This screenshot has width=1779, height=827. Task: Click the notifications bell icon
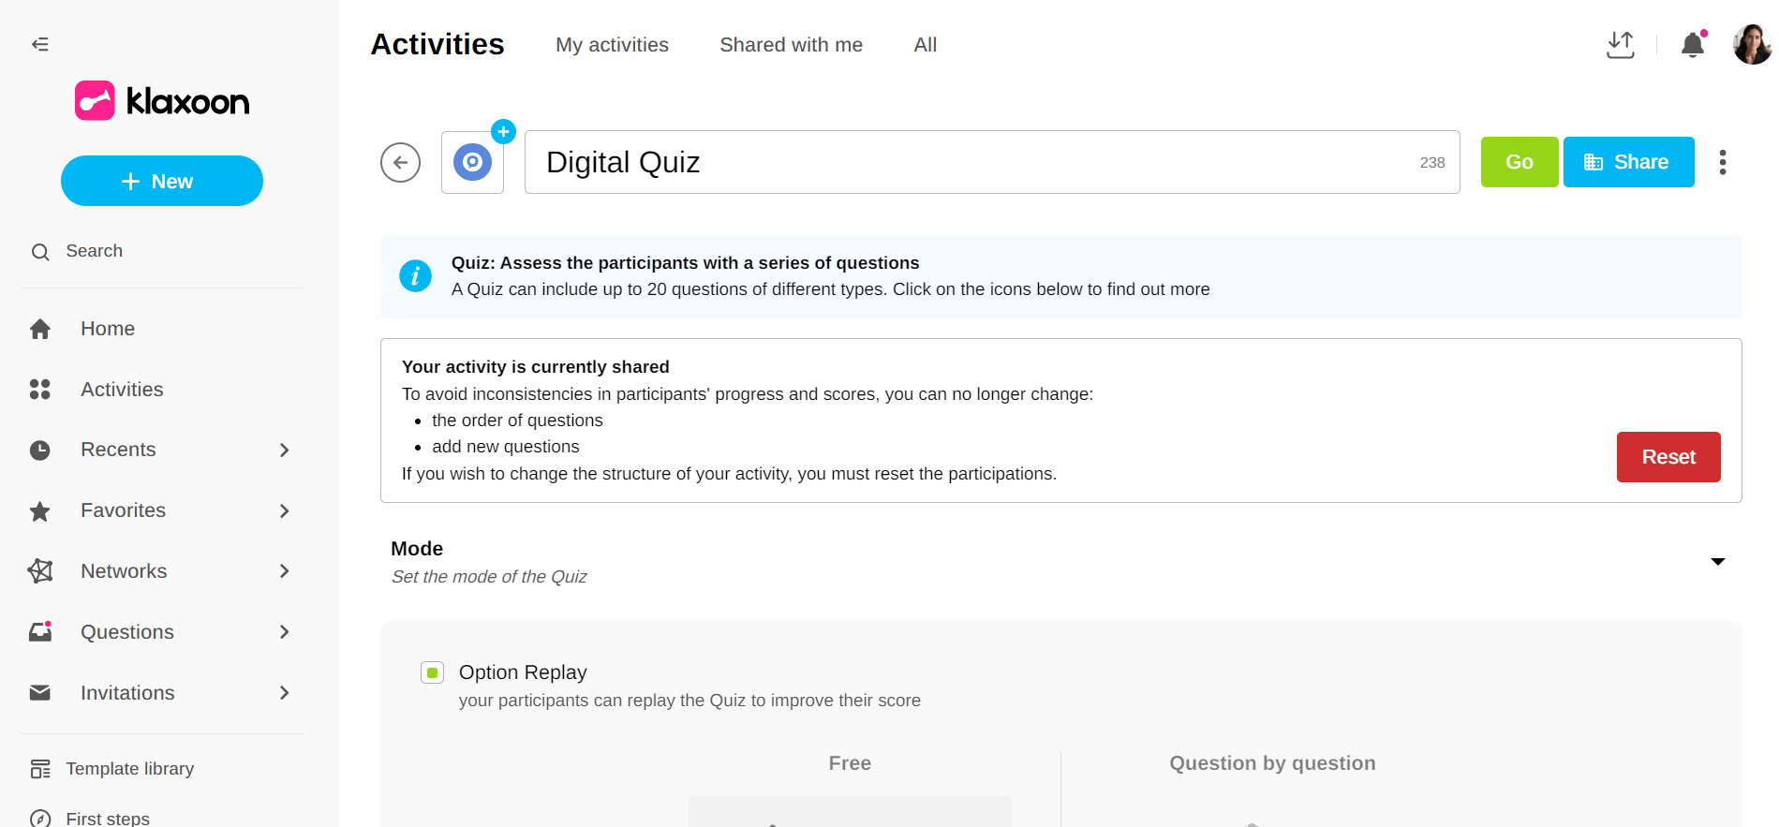point(1692,45)
